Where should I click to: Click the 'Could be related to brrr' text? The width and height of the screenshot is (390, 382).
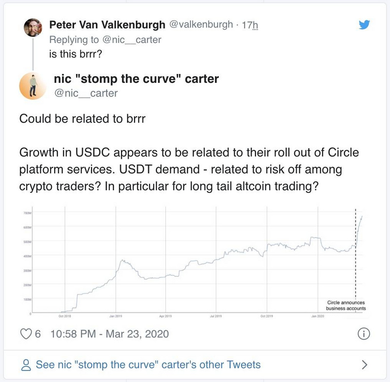click(82, 118)
